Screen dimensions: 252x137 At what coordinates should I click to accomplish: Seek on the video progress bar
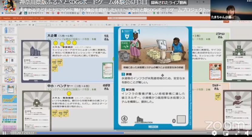point(91,130)
